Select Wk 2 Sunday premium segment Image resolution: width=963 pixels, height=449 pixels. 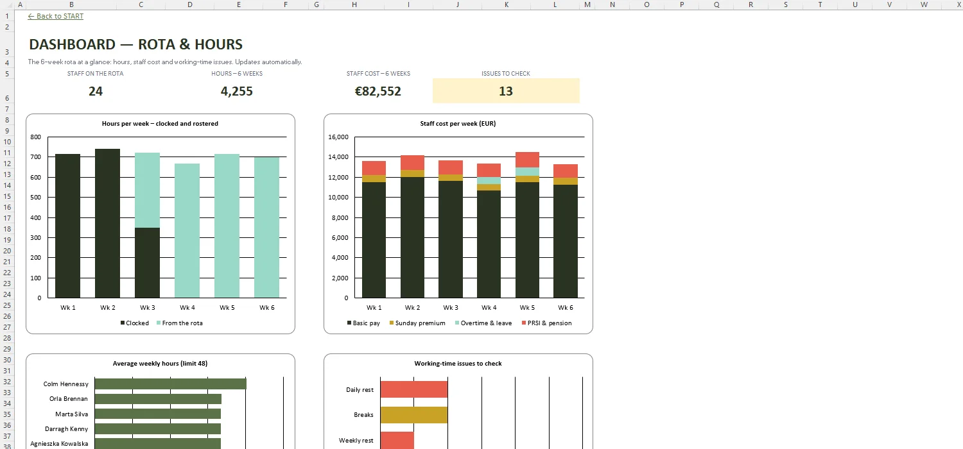413,173
